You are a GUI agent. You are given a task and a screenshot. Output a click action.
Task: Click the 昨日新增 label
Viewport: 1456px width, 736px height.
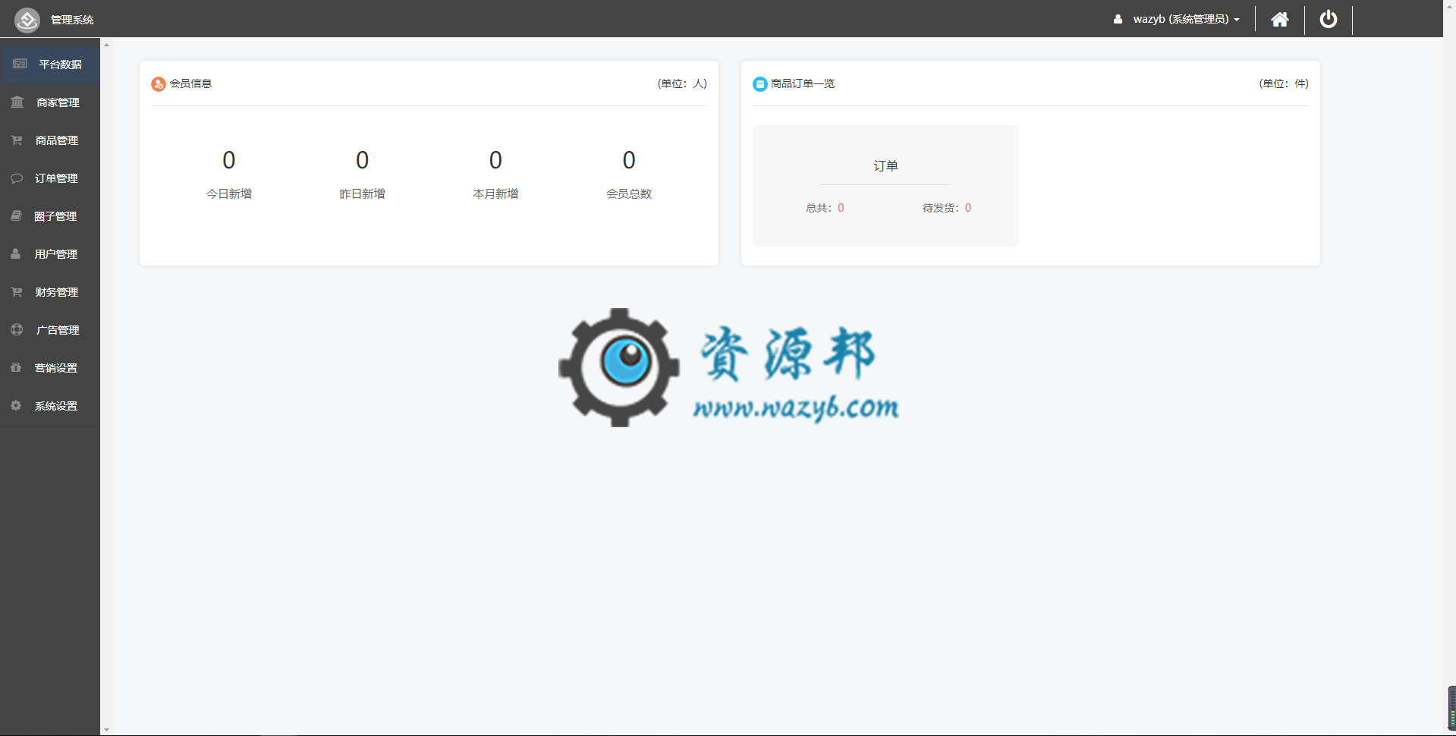coord(362,194)
